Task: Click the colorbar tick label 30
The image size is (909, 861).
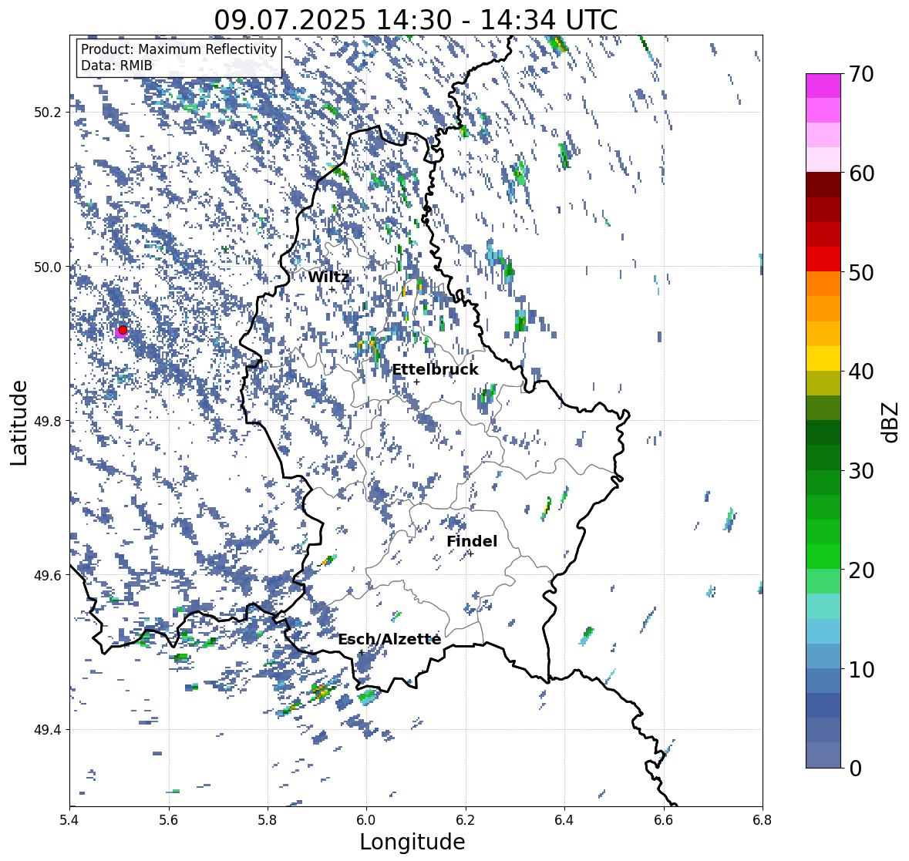Action: coord(861,471)
